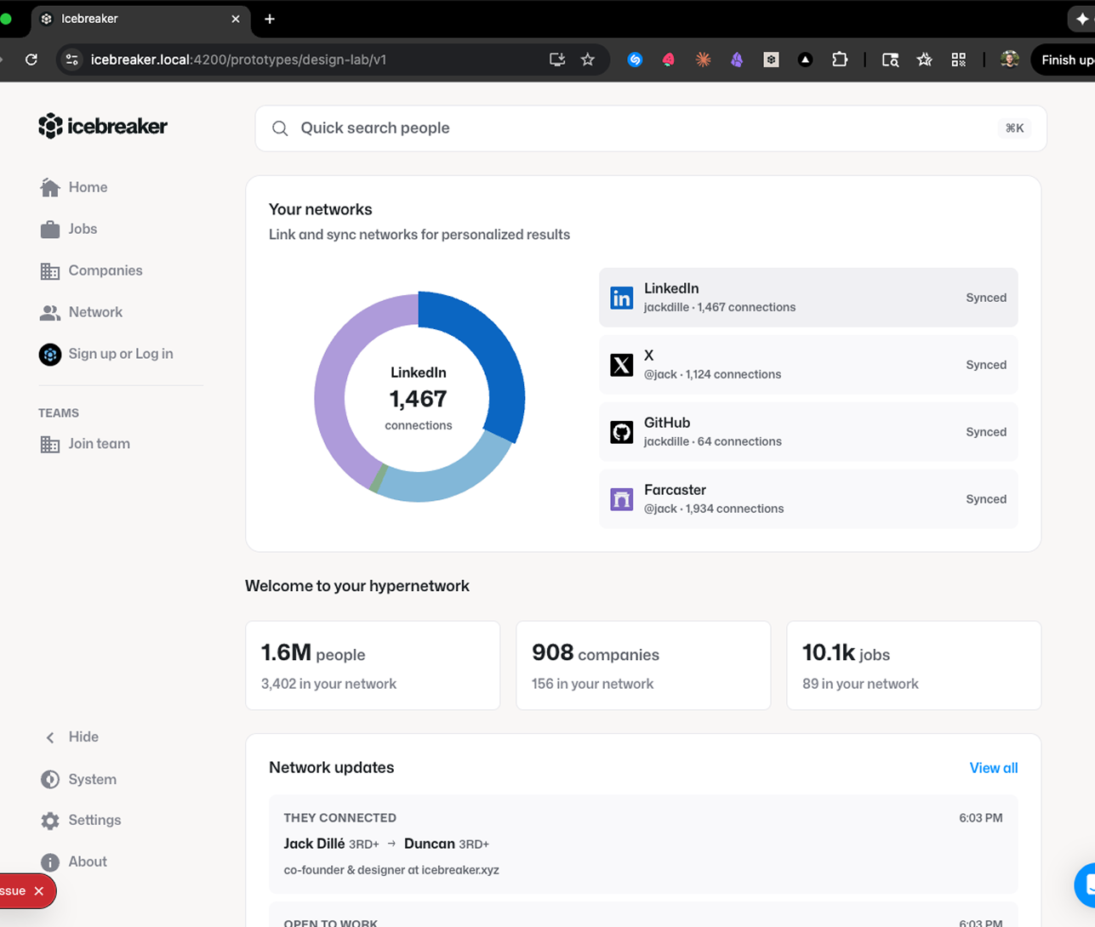The height and width of the screenshot is (927, 1095).
Task: Click View all network updates link
Action: [x=993, y=768]
